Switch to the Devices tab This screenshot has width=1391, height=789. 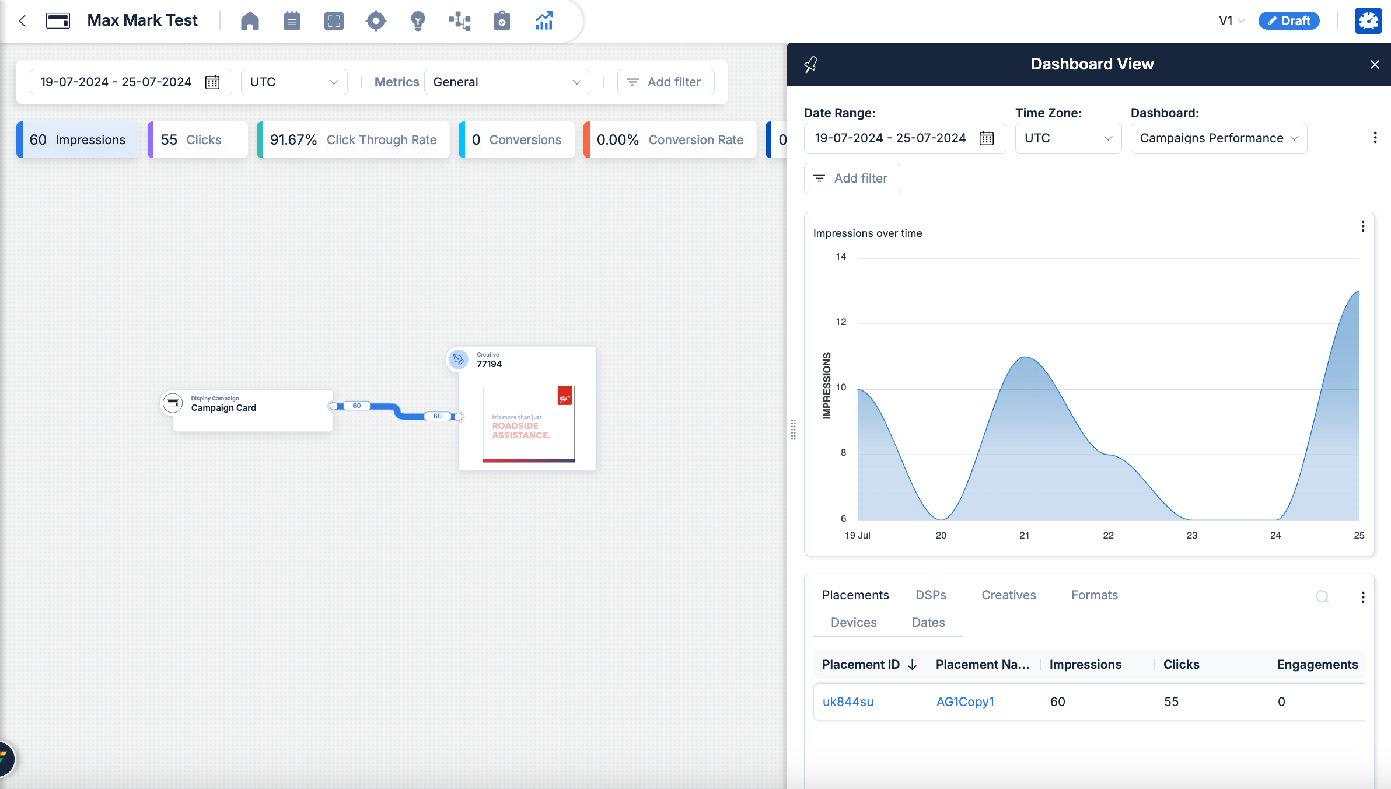[x=854, y=623]
